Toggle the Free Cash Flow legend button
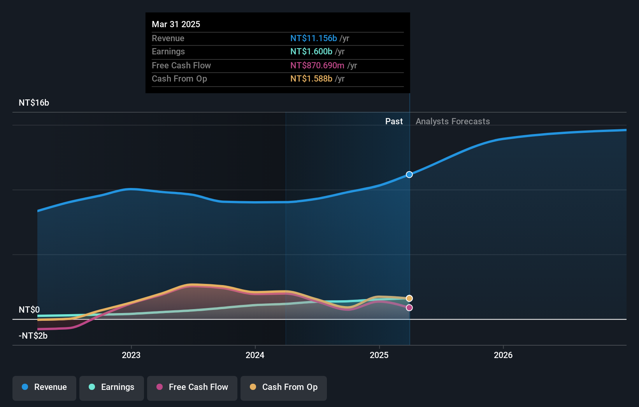Screen dimensions: 639x407 point(192,388)
